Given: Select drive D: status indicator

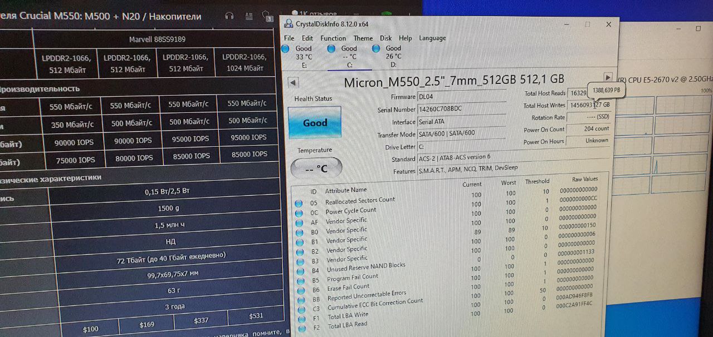Looking at the screenshot, I should tap(376, 48).
